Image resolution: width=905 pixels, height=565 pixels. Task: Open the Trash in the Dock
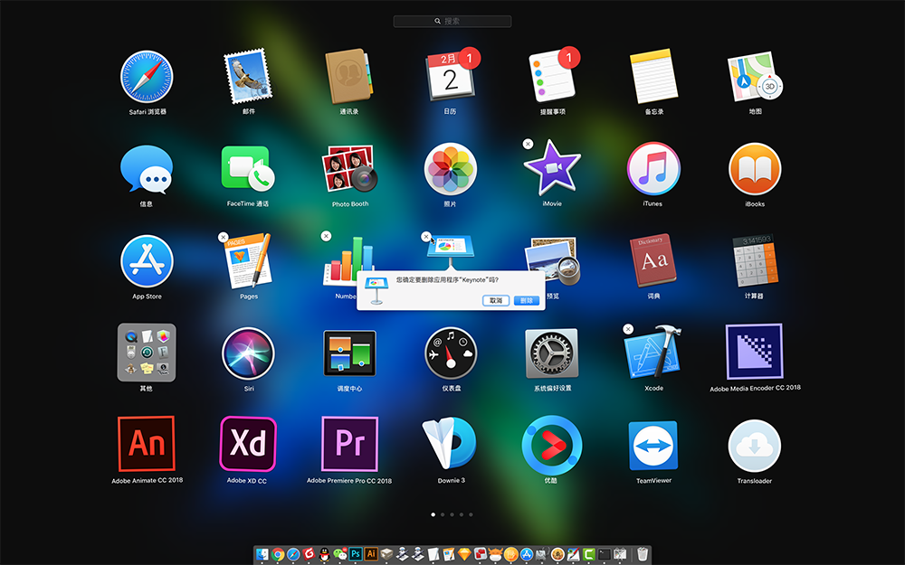(643, 554)
